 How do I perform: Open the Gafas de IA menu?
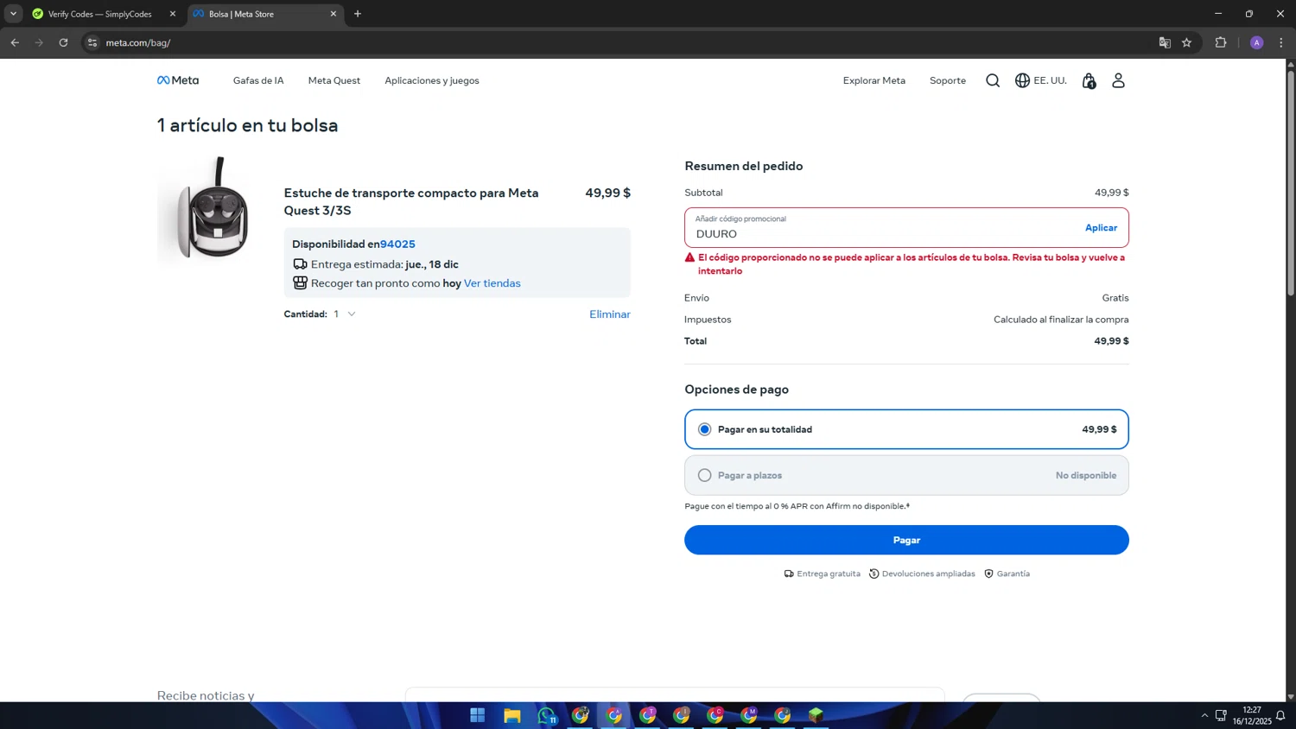click(x=258, y=80)
